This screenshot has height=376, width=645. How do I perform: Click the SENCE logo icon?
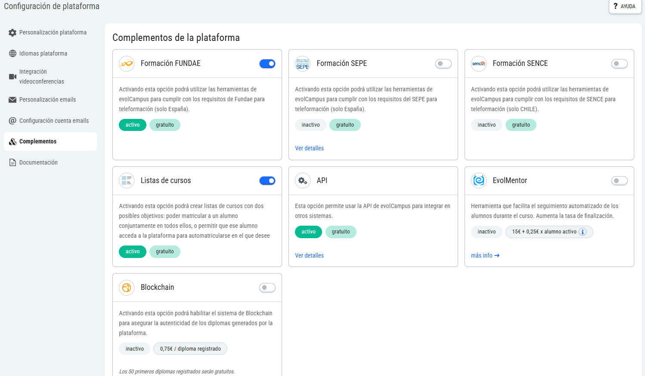479,64
